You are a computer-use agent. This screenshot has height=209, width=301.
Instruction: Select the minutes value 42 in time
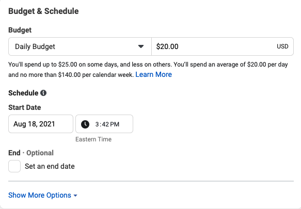(105, 124)
